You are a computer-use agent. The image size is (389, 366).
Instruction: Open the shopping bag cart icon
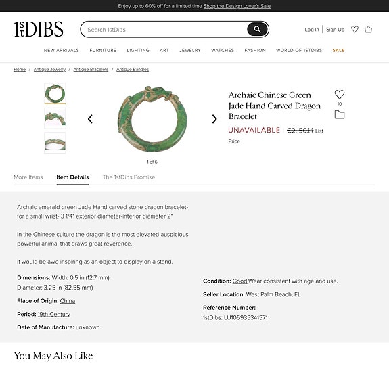click(369, 30)
